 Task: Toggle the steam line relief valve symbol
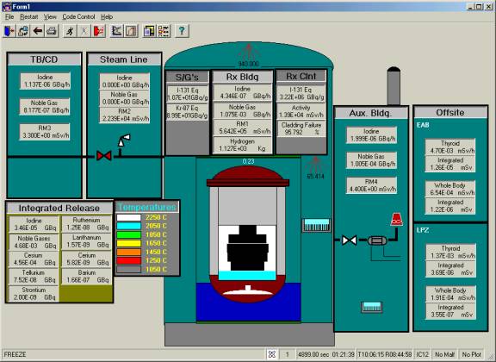[x=124, y=143]
